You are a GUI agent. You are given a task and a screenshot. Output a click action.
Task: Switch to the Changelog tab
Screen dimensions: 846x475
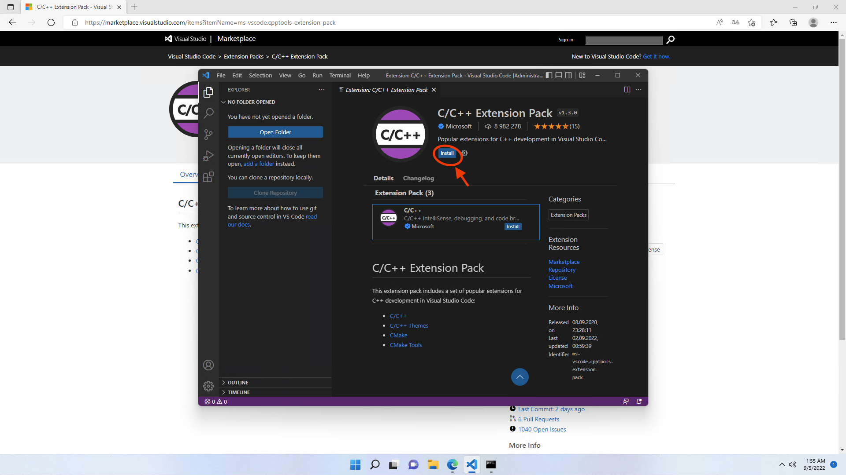point(418,178)
